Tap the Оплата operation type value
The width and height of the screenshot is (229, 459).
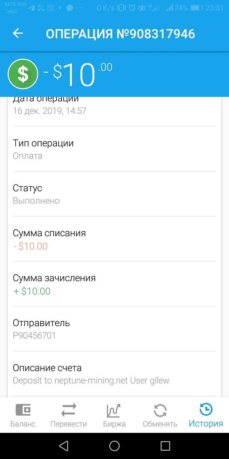28,156
